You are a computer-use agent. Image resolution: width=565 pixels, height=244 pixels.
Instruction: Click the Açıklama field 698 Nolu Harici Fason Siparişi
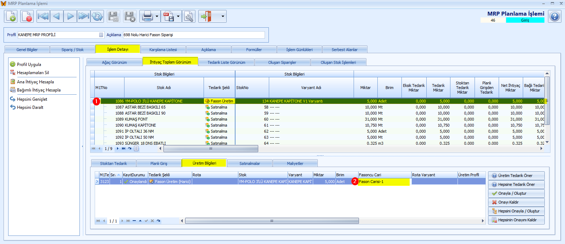click(194, 35)
